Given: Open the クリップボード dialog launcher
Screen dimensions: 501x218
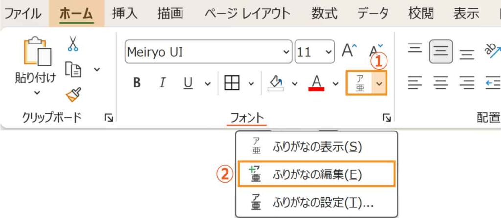Looking at the screenshot, I should (108, 118).
